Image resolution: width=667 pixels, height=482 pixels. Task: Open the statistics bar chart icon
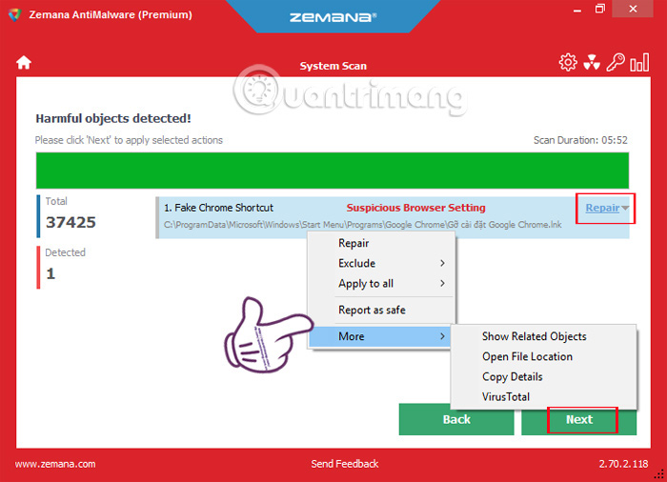coord(639,63)
